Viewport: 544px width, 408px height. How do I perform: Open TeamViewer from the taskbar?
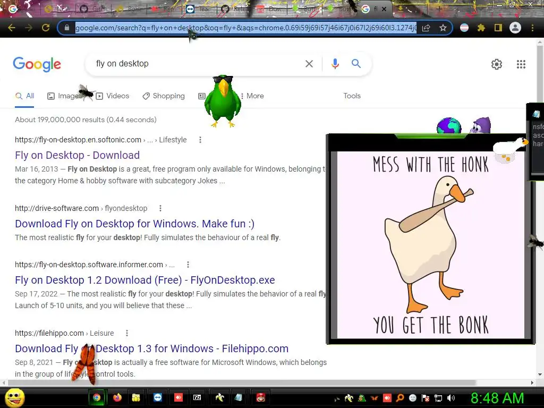tap(158, 397)
